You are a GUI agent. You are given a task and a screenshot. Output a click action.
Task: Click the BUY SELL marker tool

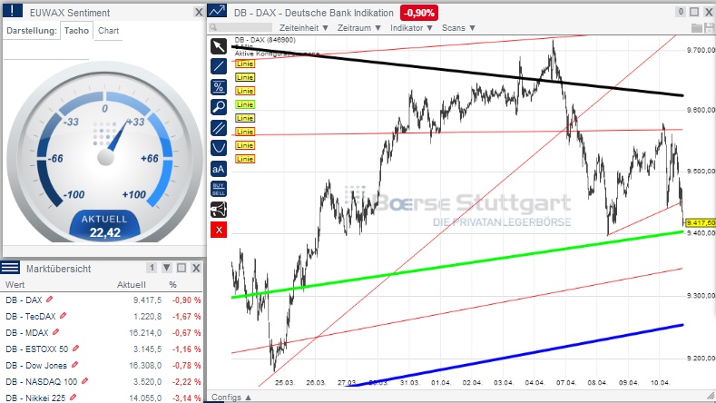[219, 189]
